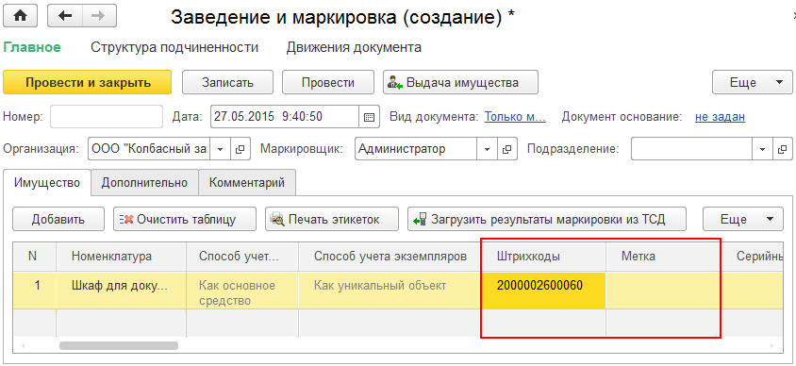This screenshot has height=366, width=796.
Task: Click Печать этикеток button
Action: (x=331, y=219)
